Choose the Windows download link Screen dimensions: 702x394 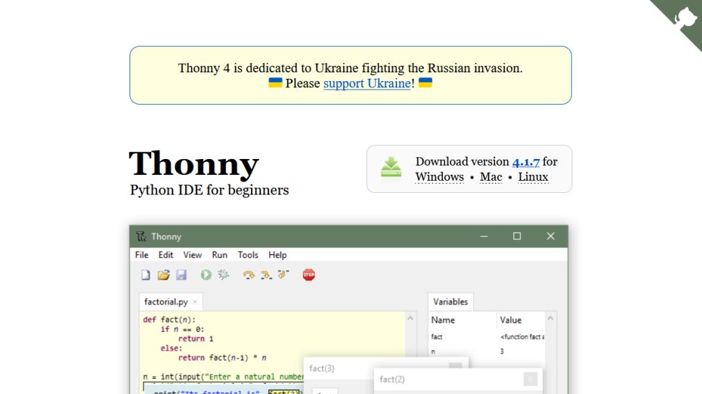pos(439,177)
